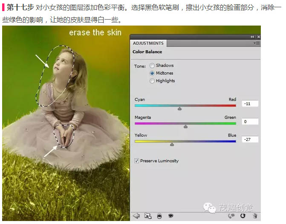
Task: Delete the adjustment layer with trash icon
Action: click(x=254, y=216)
